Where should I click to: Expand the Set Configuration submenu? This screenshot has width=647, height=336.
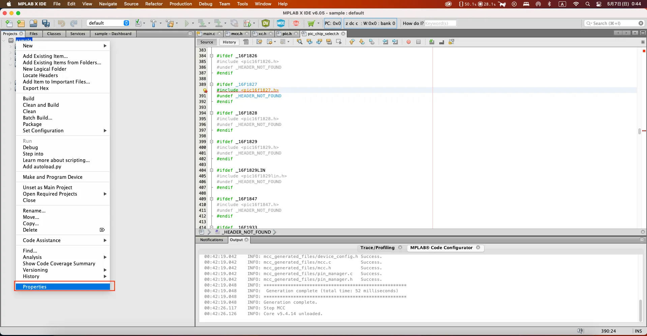pos(63,131)
